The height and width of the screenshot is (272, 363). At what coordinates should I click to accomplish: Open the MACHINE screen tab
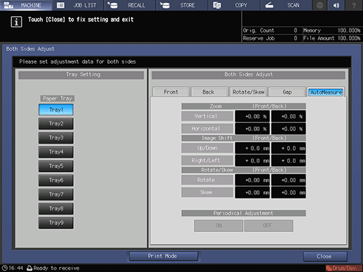click(26, 5)
